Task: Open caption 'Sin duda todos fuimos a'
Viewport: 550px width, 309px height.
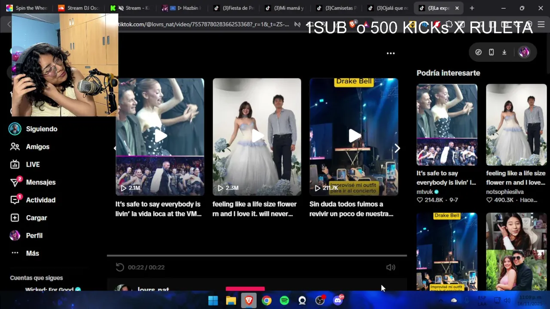Action: tap(351, 209)
